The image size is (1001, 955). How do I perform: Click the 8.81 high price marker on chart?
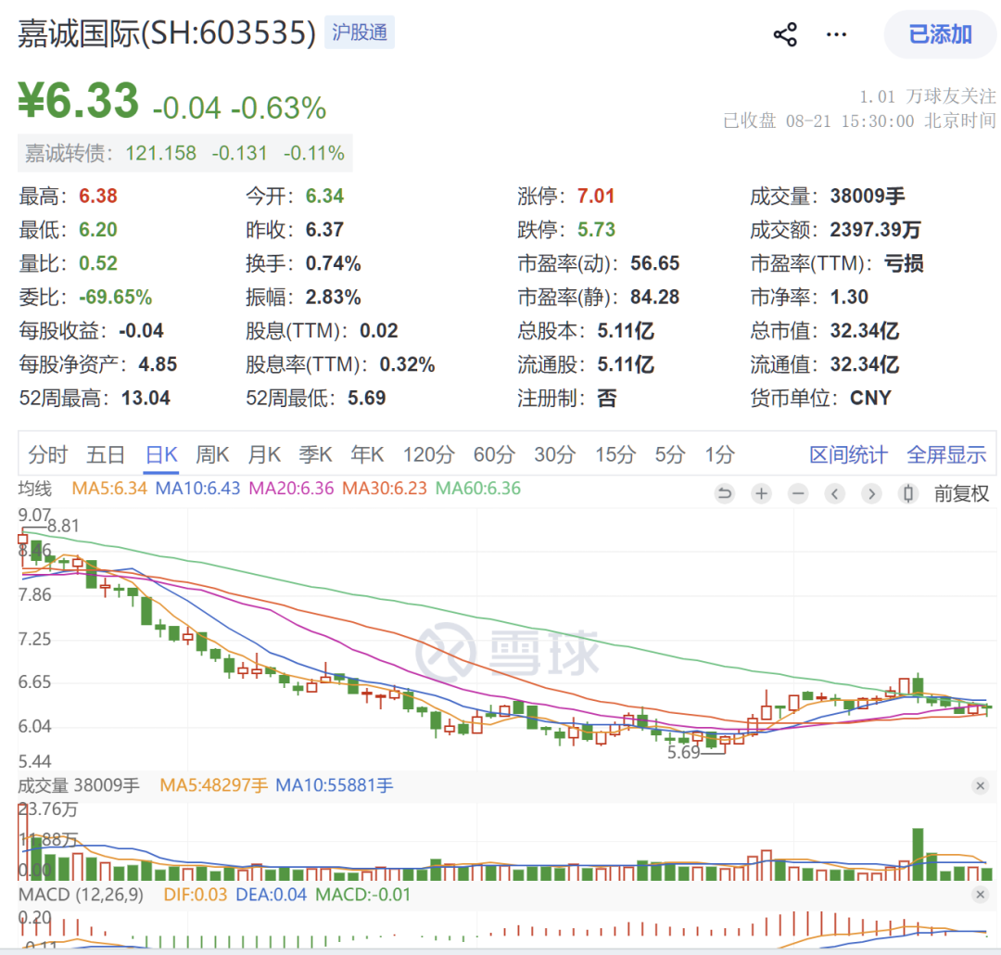[63, 526]
